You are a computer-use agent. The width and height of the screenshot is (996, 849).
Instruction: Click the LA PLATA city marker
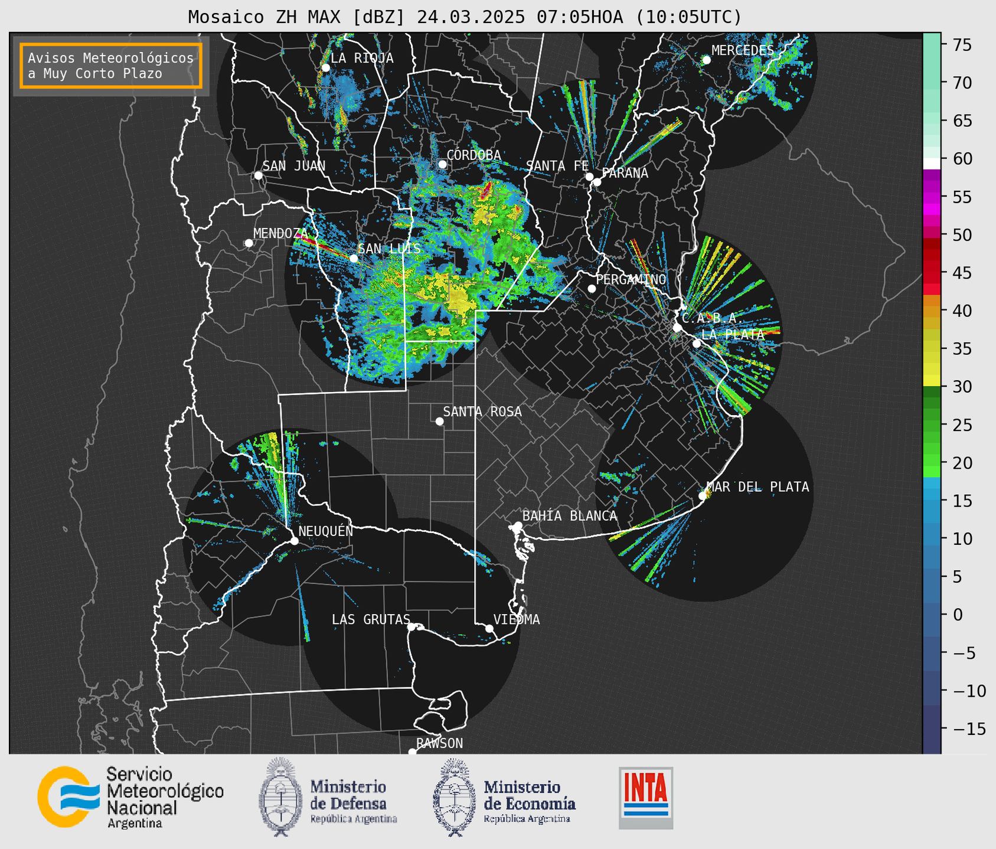(697, 344)
